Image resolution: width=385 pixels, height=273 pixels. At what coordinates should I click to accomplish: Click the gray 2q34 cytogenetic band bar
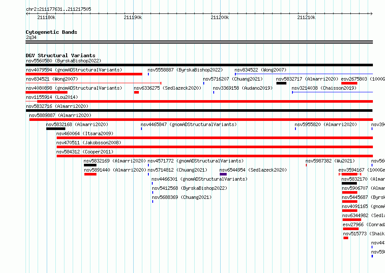coord(199,42)
